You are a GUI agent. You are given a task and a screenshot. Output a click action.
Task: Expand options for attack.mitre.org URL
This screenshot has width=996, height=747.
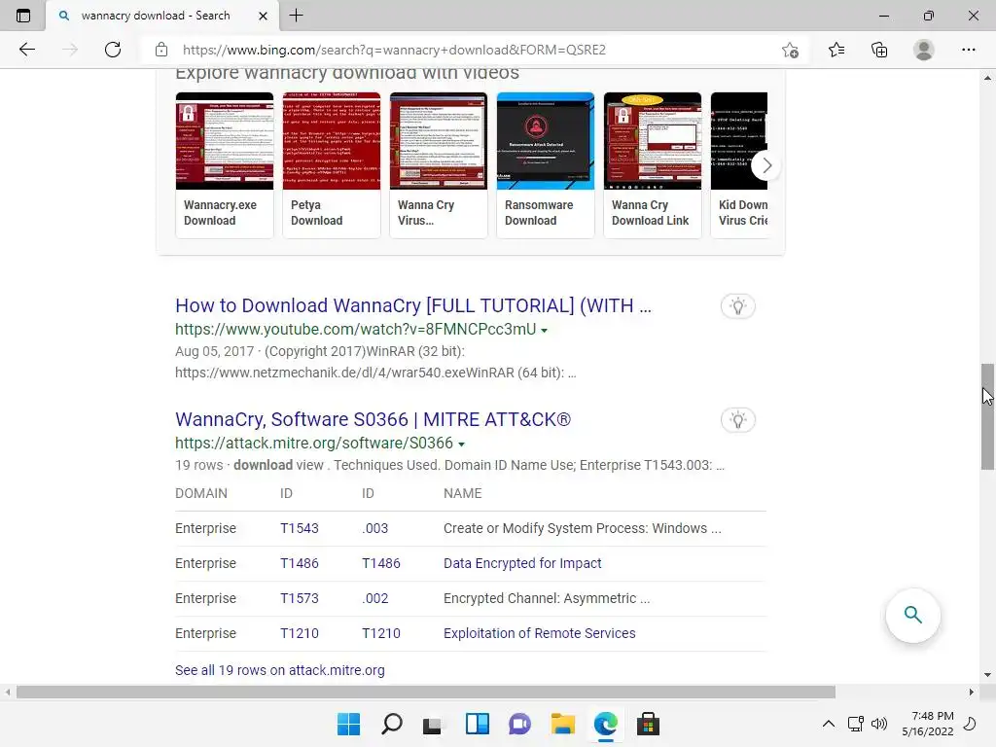coord(462,444)
